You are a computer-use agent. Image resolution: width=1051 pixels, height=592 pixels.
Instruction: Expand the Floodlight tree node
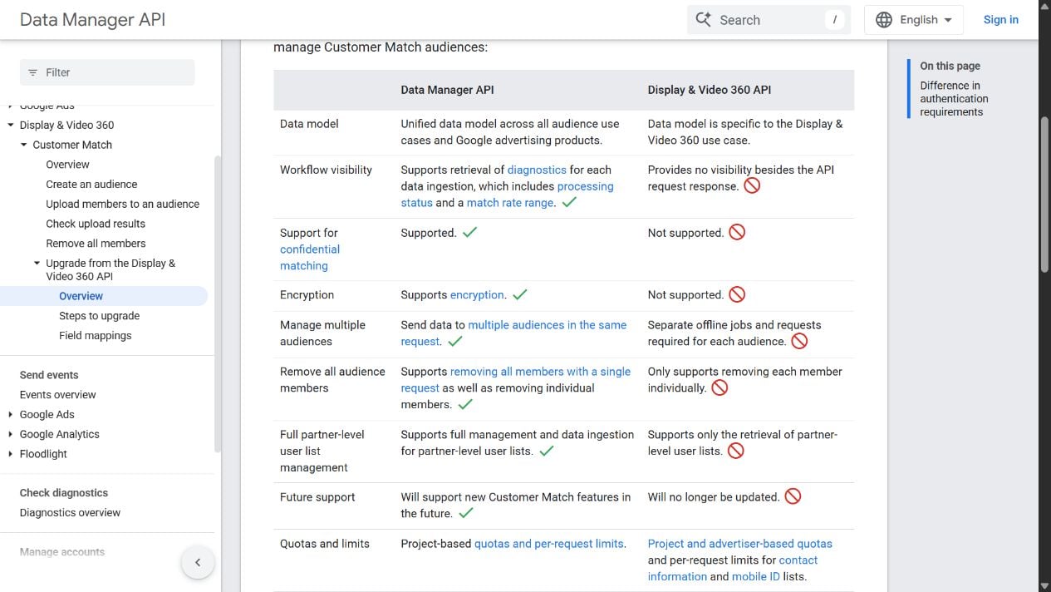11,454
